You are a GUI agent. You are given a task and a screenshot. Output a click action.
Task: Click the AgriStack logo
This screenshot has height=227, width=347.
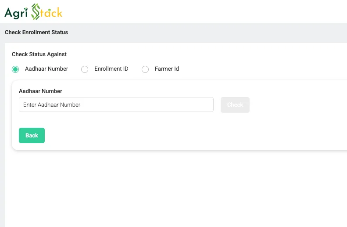(33, 12)
